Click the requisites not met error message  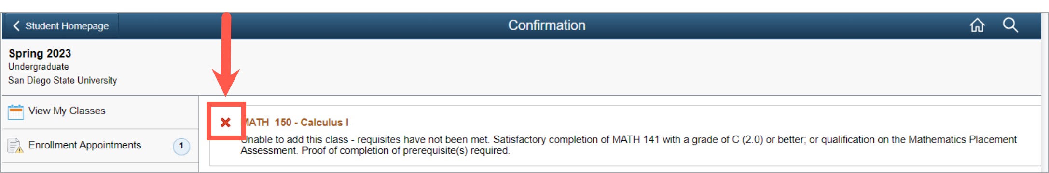pyautogui.click(x=628, y=145)
